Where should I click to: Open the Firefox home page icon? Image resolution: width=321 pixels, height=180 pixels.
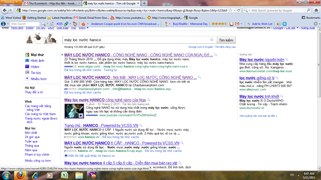pos(316,10)
